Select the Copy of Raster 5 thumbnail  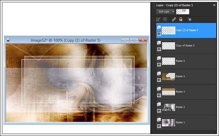point(169,46)
